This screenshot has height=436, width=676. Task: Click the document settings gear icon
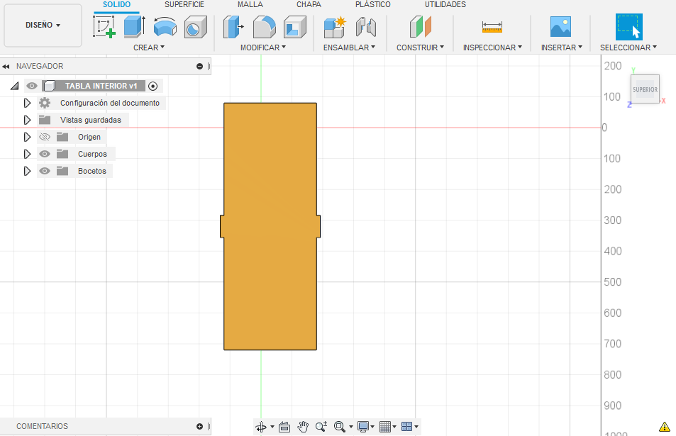pos(45,103)
